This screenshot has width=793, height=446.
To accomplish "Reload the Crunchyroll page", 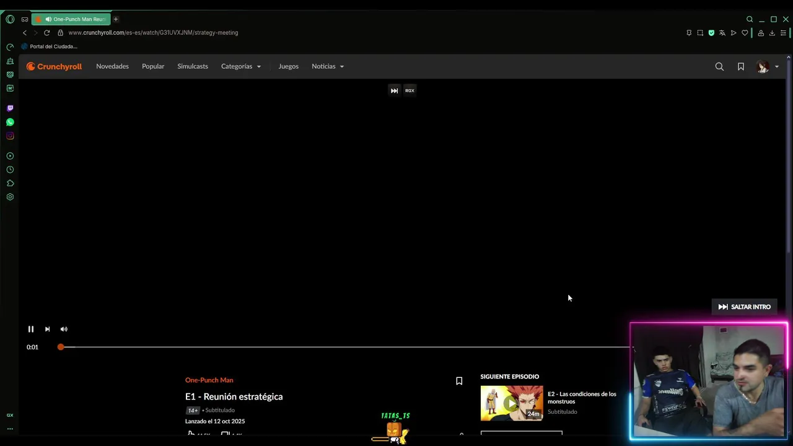I will click(x=46, y=33).
